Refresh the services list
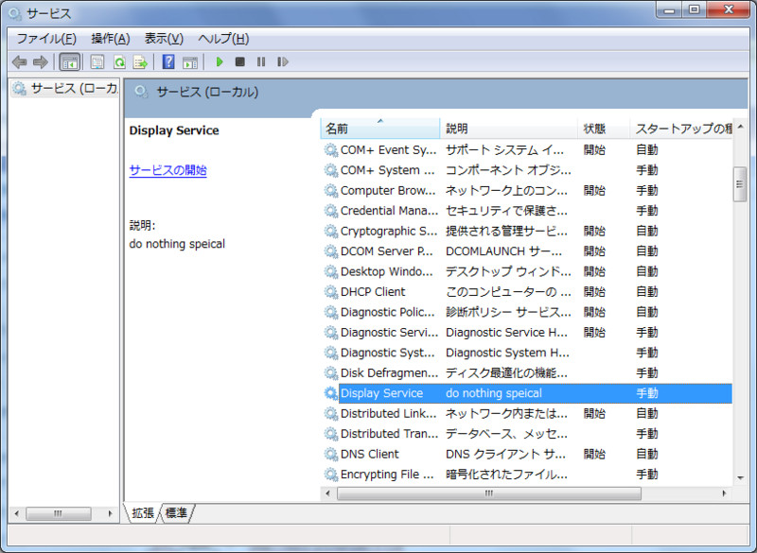This screenshot has height=553, width=757. [118, 61]
